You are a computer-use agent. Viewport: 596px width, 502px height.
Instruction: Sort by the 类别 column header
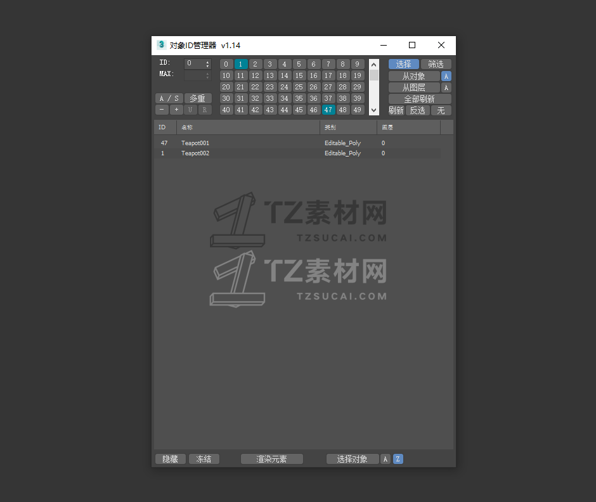349,127
